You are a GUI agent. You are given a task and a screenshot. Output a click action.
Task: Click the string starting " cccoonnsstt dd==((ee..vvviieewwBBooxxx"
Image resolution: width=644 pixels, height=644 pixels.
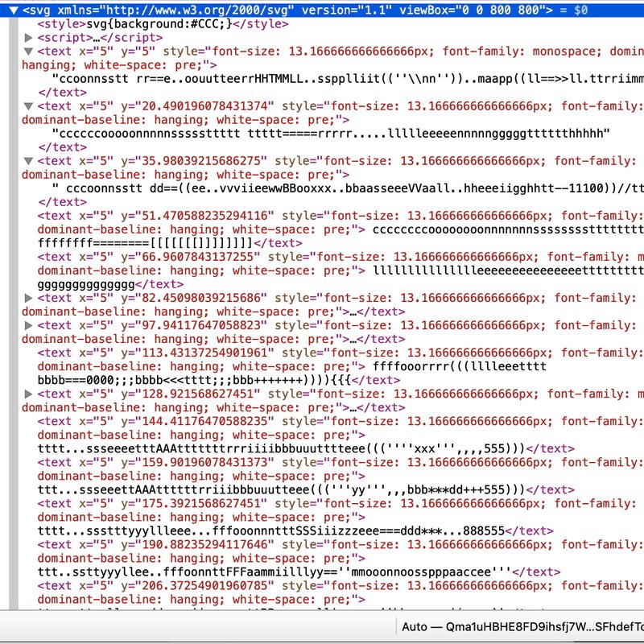(x=348, y=188)
